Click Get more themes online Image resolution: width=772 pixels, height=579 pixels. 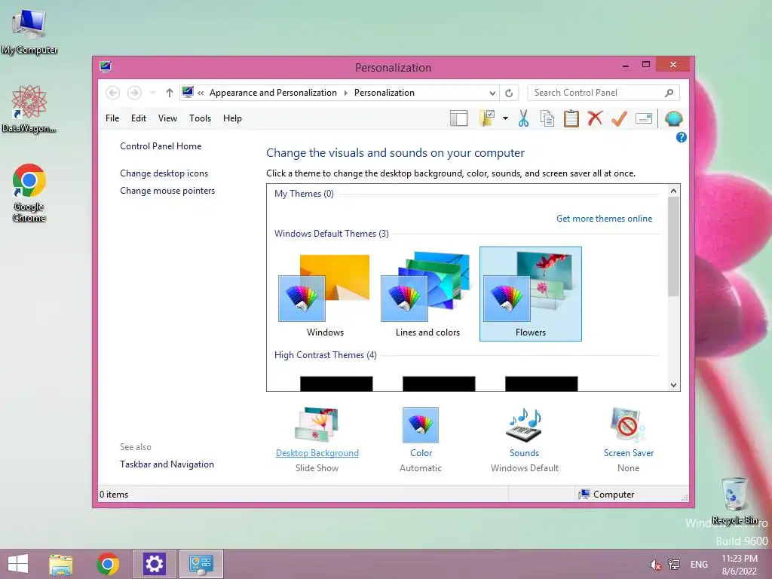pyautogui.click(x=604, y=219)
